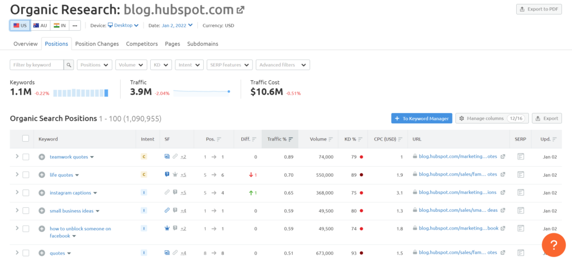Add instagram captions keyword with plus icon
This screenshot has width=572, height=262.
click(x=42, y=193)
